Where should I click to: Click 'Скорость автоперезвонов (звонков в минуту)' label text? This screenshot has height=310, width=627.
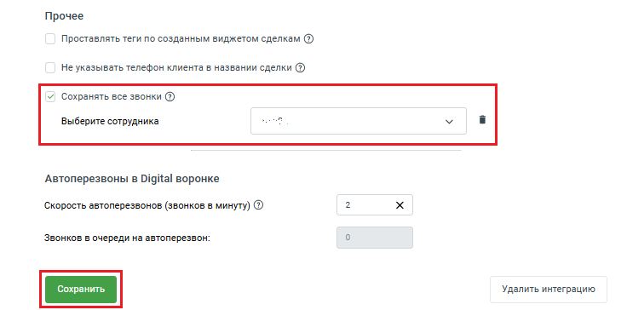(147, 205)
